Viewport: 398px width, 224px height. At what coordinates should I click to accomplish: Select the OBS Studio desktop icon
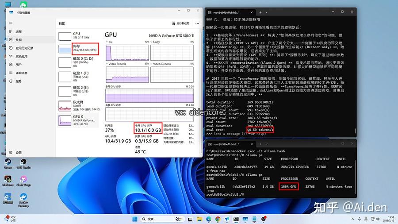(23, 164)
